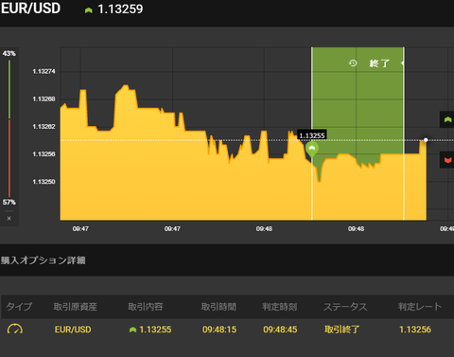Click the gauge icon in the option row
454x357 pixels.
(x=15, y=329)
